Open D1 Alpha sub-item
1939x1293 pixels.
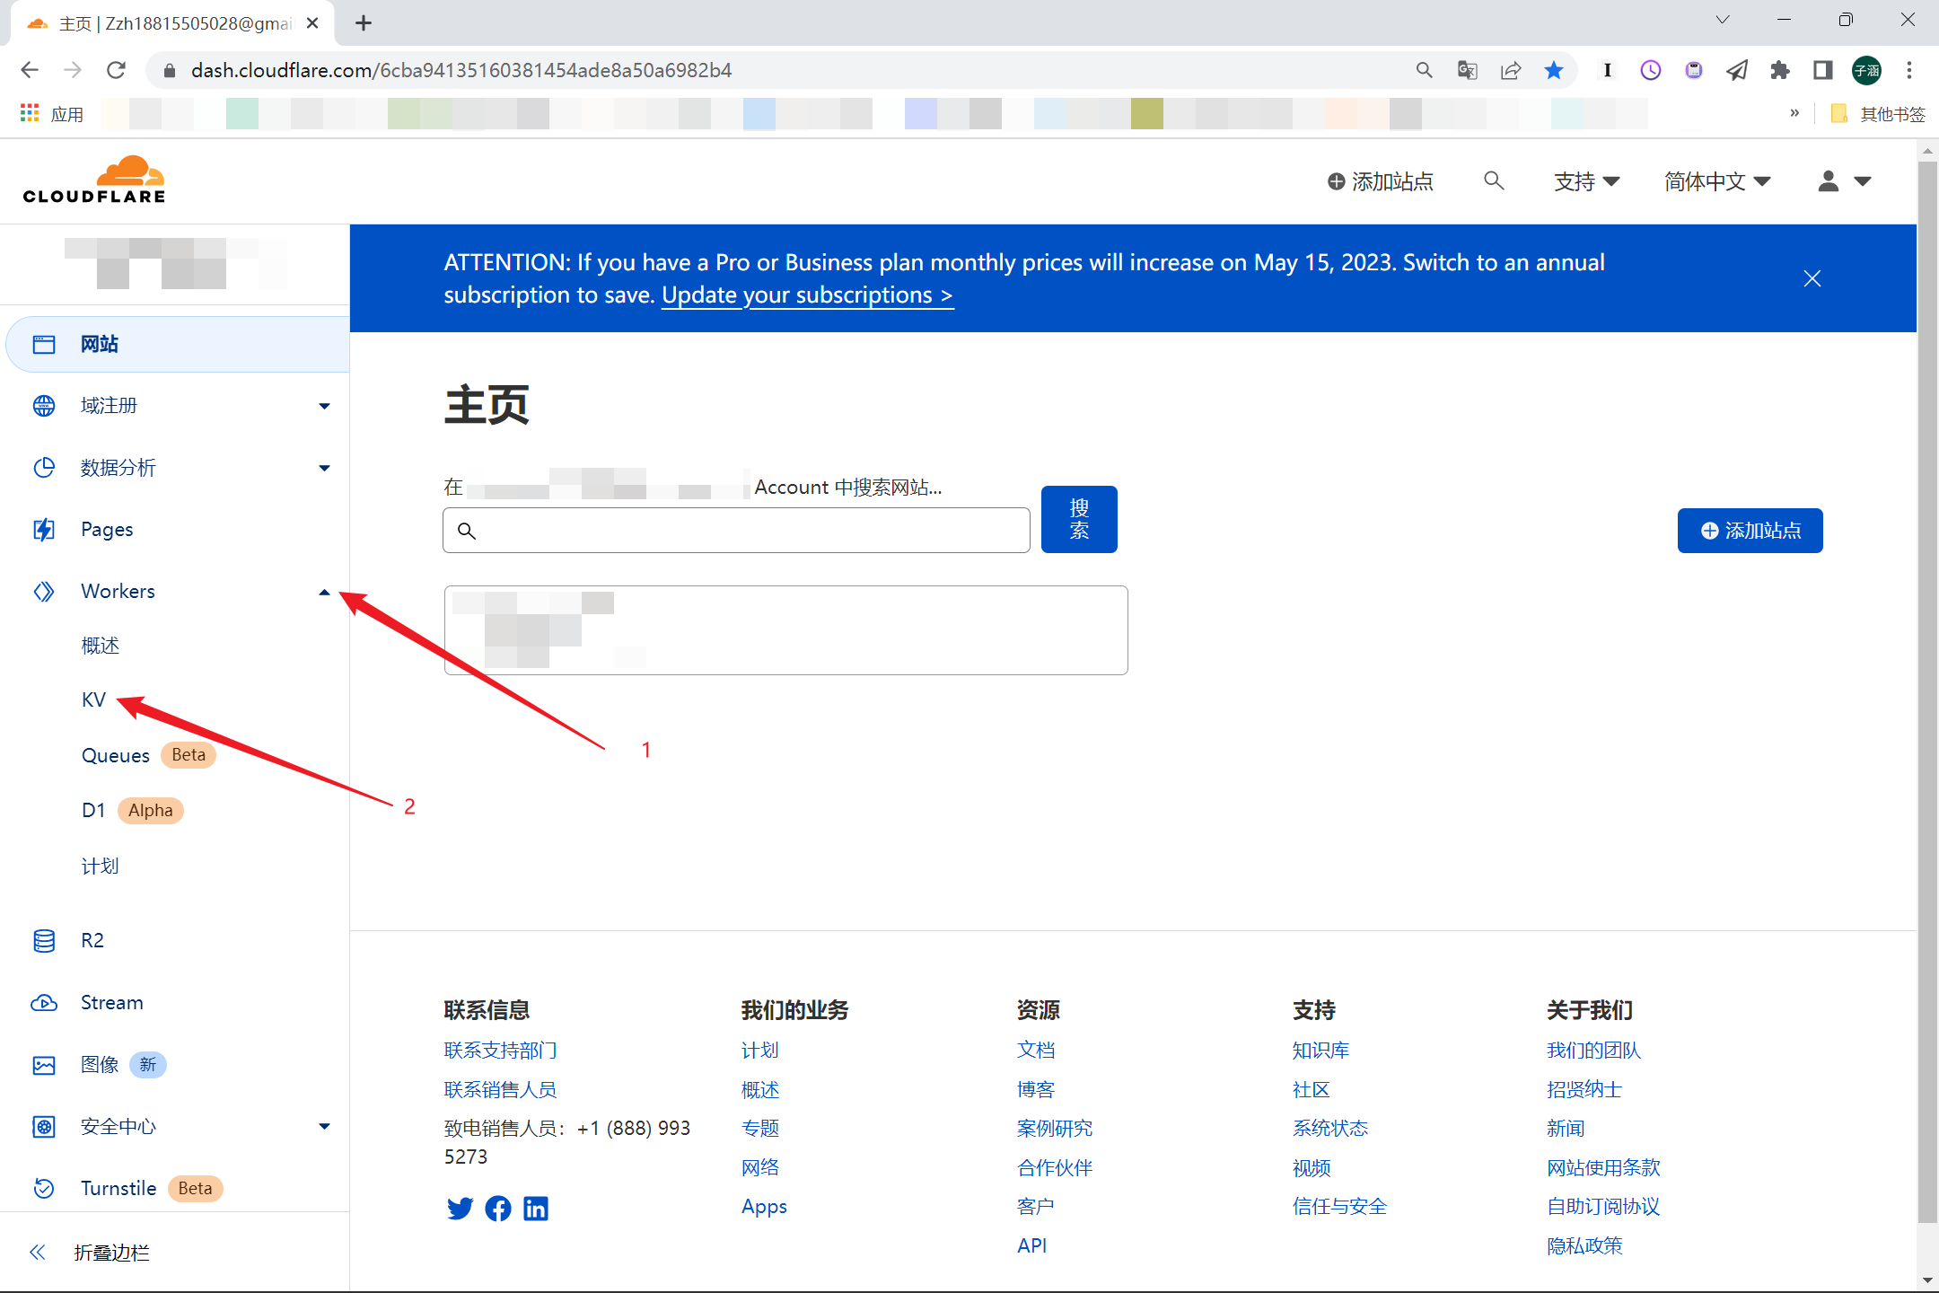[132, 810]
